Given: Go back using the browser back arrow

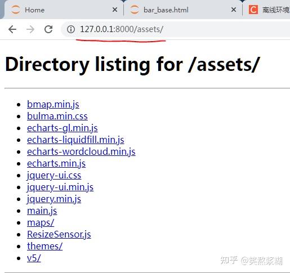Looking at the screenshot, I should click(x=12, y=29).
